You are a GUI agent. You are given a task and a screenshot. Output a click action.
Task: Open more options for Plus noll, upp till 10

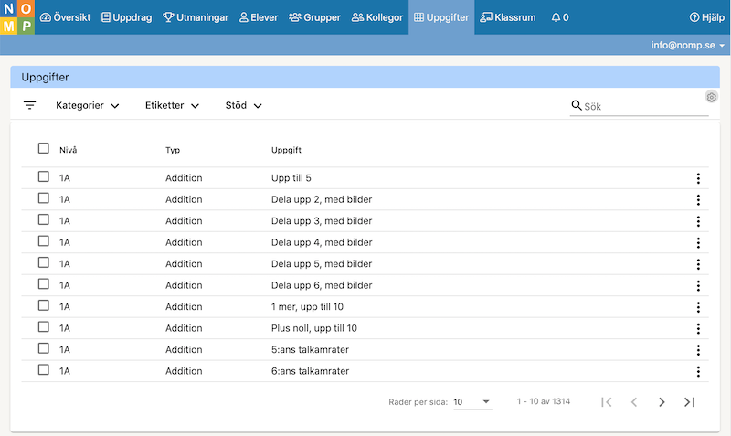tap(698, 328)
